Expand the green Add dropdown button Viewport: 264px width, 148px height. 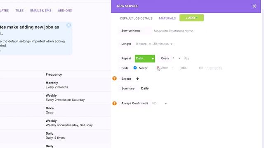point(191,18)
